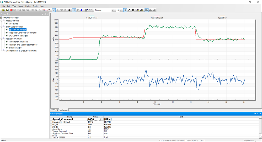Click the gray up arrow icon
Screen dimensions: 262x142
point(78,10)
